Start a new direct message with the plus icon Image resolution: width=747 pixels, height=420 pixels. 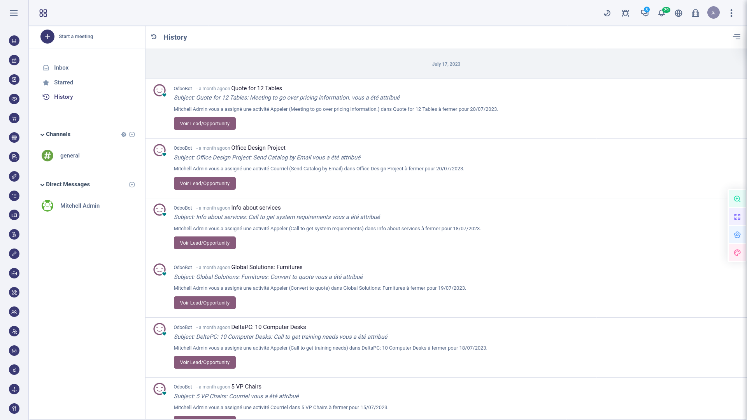click(132, 185)
